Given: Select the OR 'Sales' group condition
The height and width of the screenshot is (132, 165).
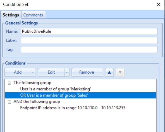Looking at the screenshot, I should point(81,95).
